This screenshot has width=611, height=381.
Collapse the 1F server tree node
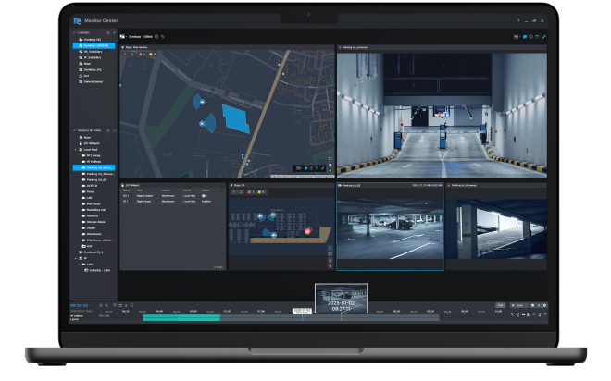click(x=76, y=258)
